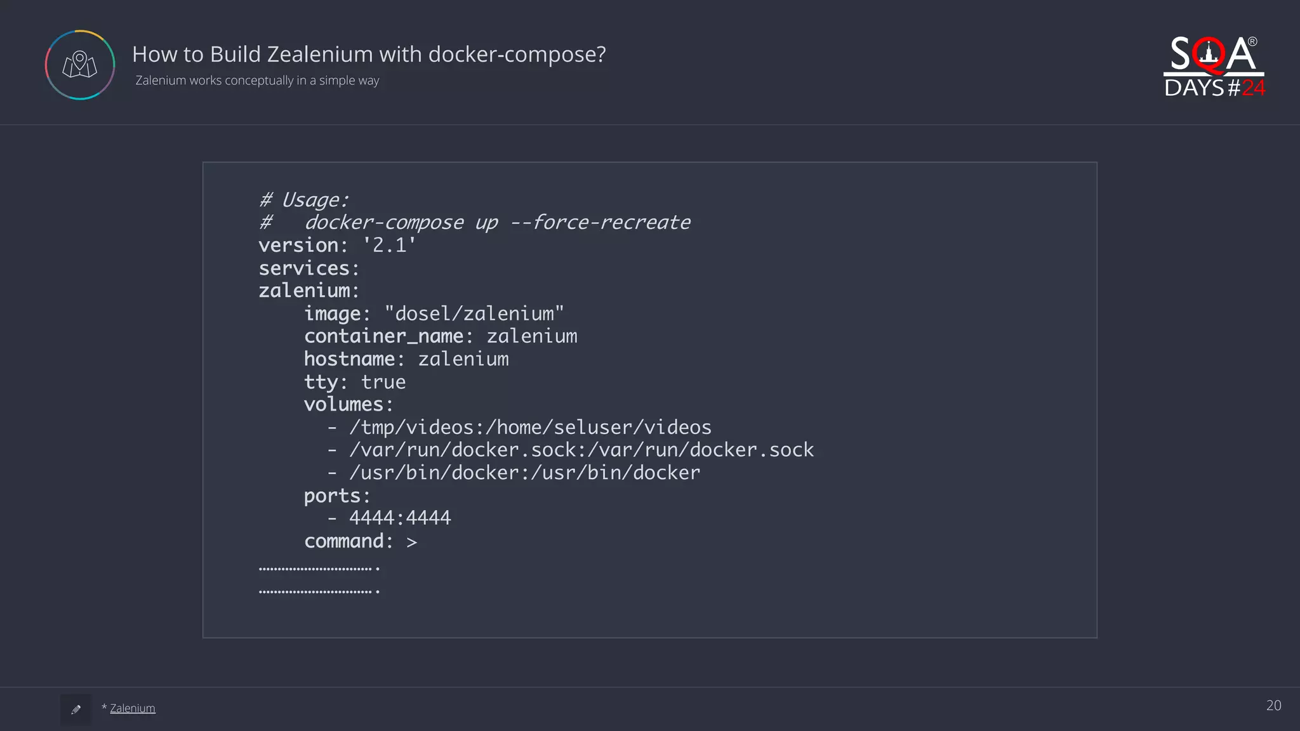Click the 'command: >' line
Image resolution: width=1300 pixels, height=731 pixels.
360,541
